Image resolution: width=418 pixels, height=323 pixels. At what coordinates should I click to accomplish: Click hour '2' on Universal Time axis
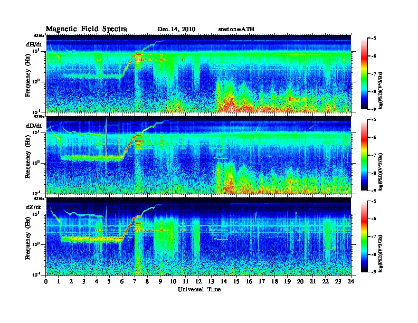click(71, 281)
